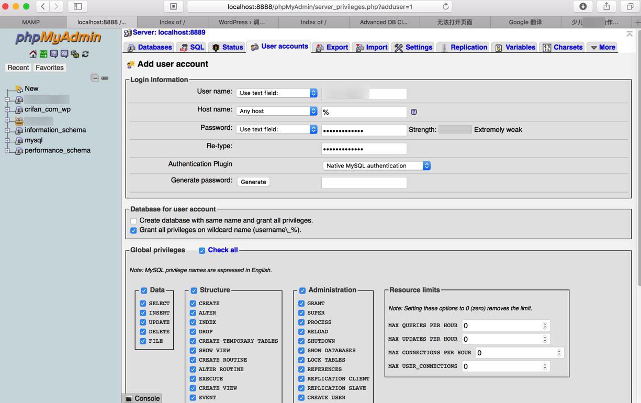Uncheck the SUPER privilege
The width and height of the screenshot is (641, 403).
301,312
